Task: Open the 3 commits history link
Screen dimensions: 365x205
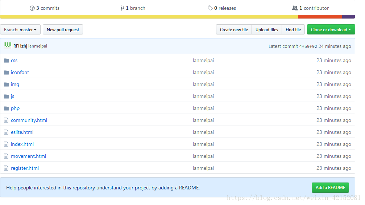Action: pos(45,8)
